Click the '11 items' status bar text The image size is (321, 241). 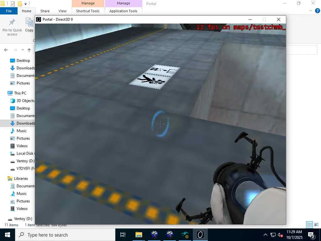tap(11, 225)
